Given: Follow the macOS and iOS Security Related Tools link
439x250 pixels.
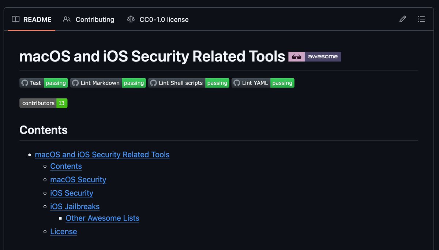Looking at the screenshot, I should (102, 154).
